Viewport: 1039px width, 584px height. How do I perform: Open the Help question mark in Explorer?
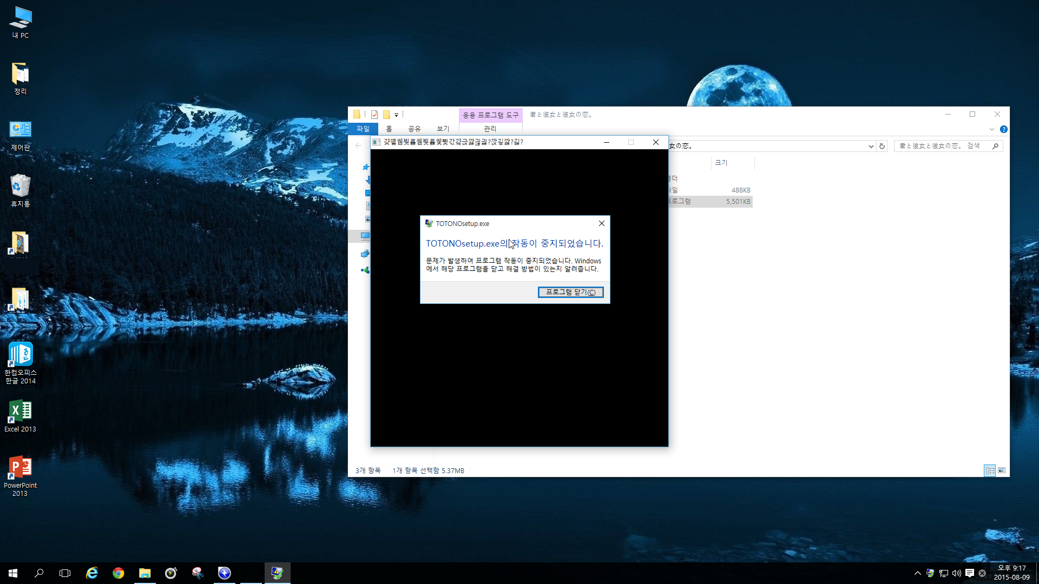click(x=1004, y=129)
